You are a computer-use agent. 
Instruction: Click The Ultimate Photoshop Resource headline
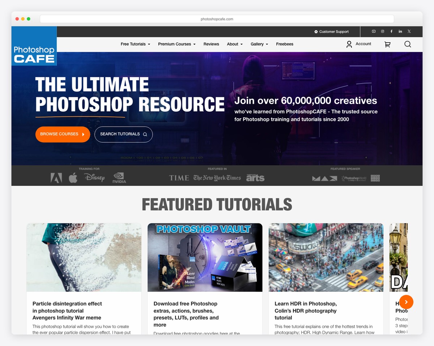[x=130, y=95]
